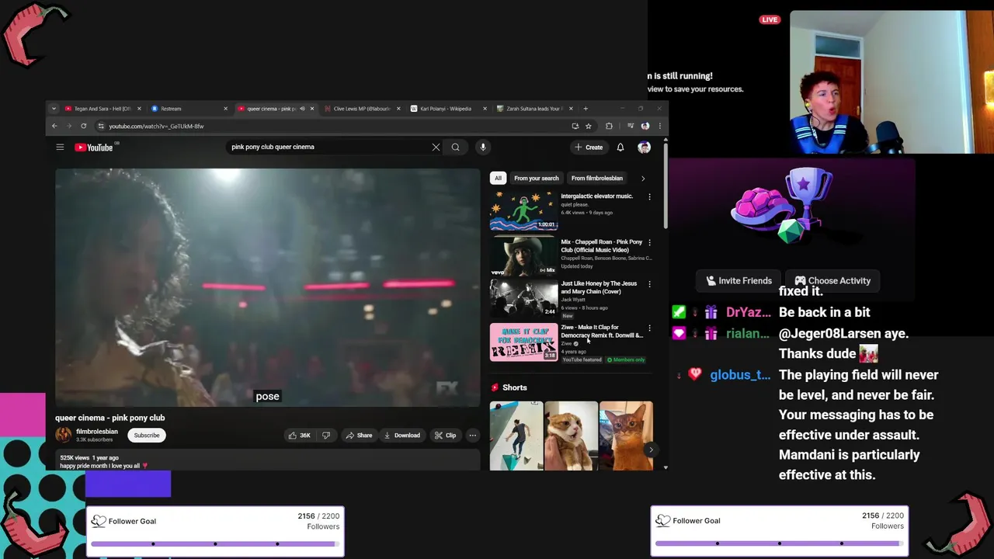Close the queer cinema tab
Viewport: 994px width, 559px height.
point(312,109)
